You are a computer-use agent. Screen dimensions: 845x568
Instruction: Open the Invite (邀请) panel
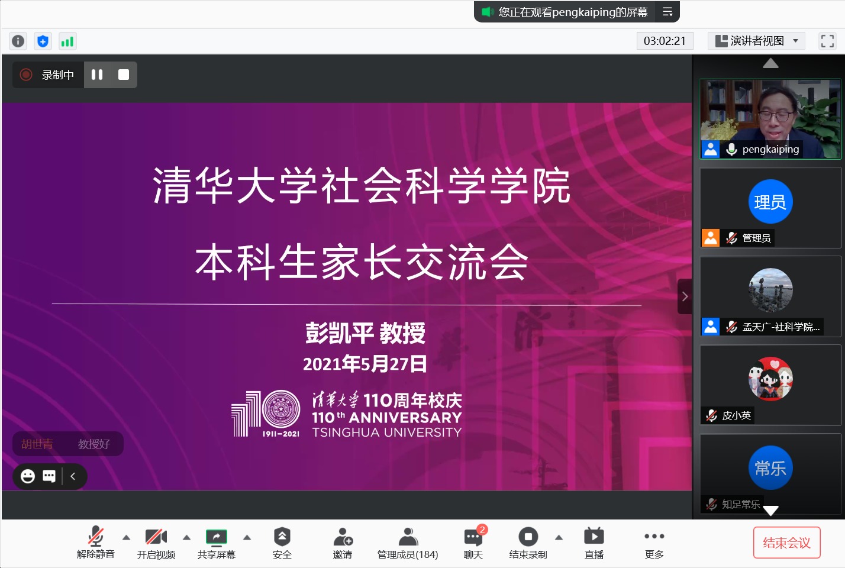pos(343,543)
